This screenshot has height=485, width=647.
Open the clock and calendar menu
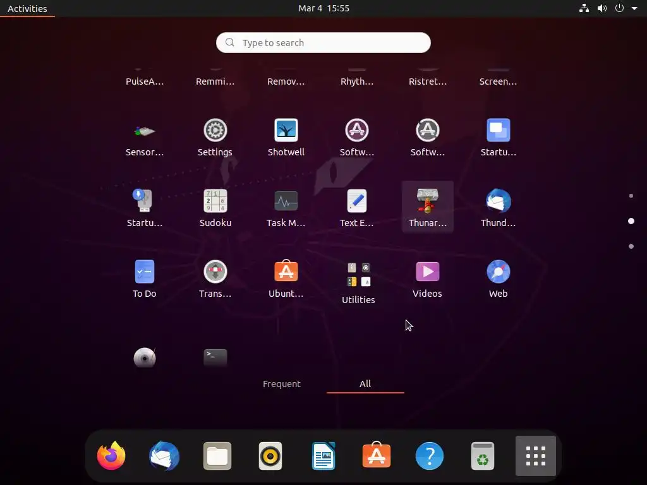tap(323, 8)
